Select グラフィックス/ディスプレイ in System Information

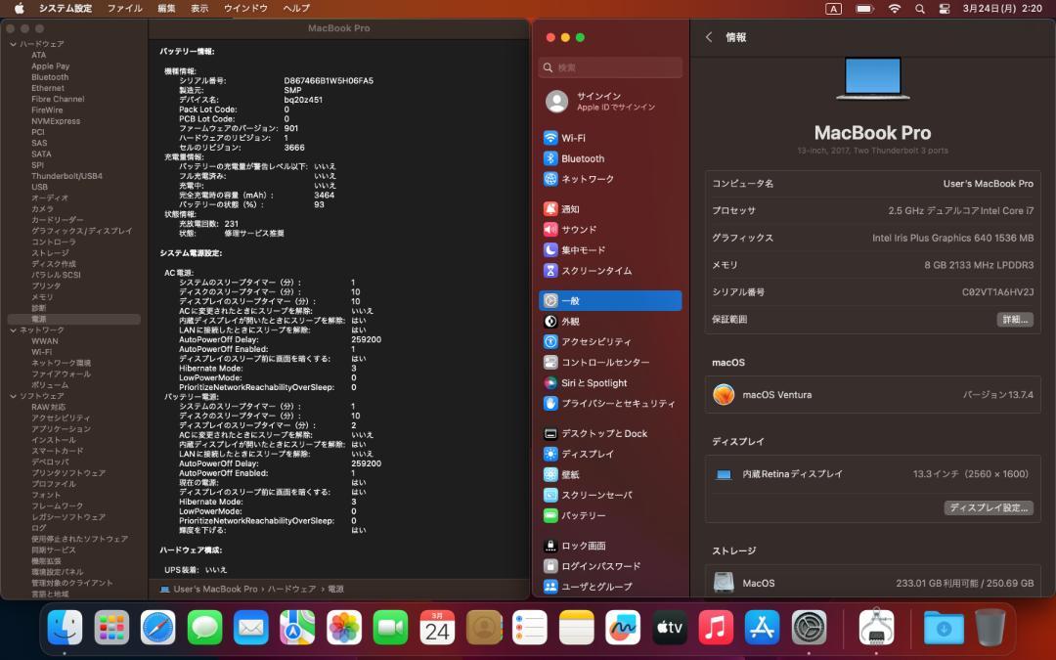81,231
